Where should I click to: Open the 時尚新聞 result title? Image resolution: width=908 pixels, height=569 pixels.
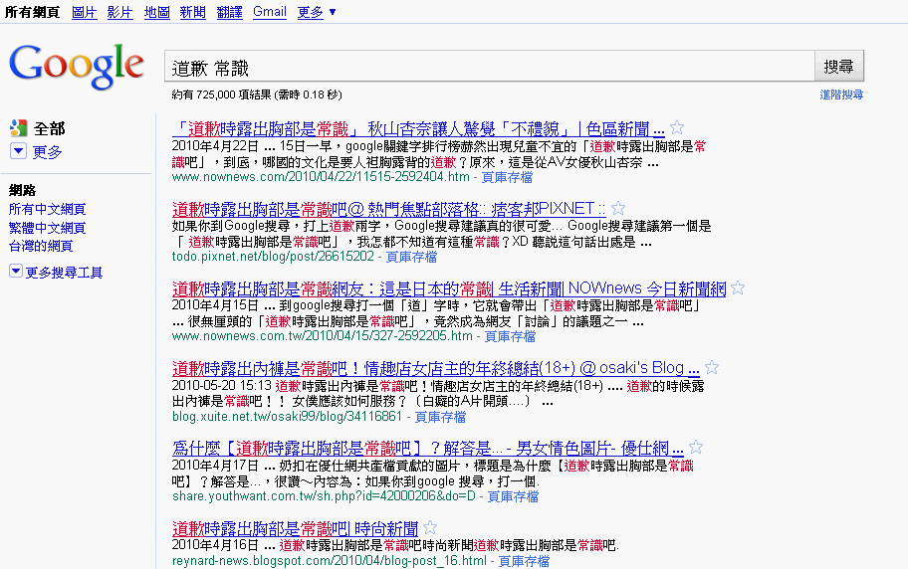click(295, 528)
